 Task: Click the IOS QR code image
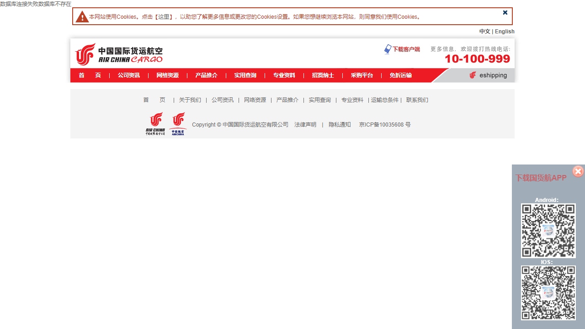point(548,293)
